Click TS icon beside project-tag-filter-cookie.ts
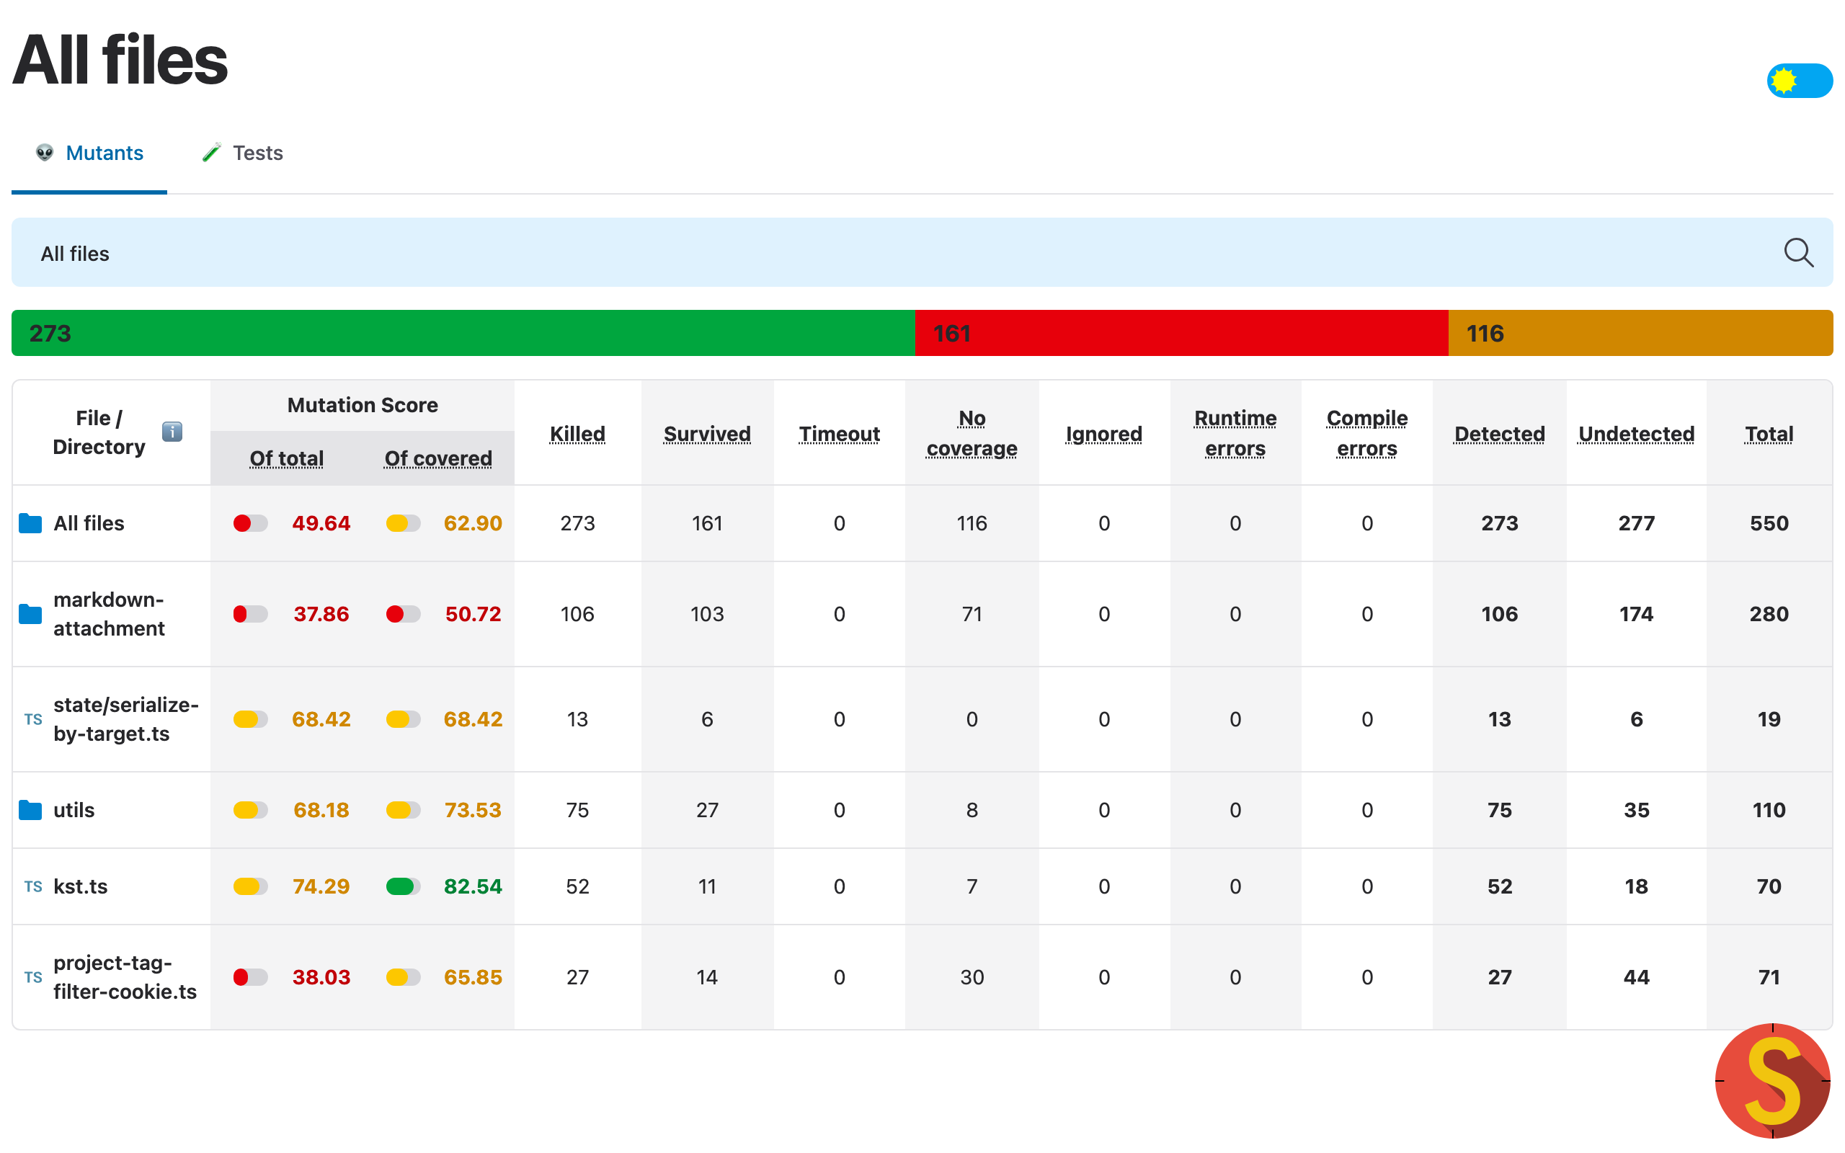 [32, 977]
